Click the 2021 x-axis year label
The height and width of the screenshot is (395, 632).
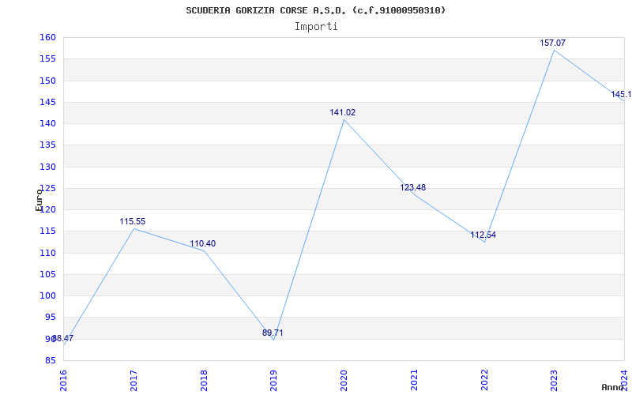click(x=414, y=380)
